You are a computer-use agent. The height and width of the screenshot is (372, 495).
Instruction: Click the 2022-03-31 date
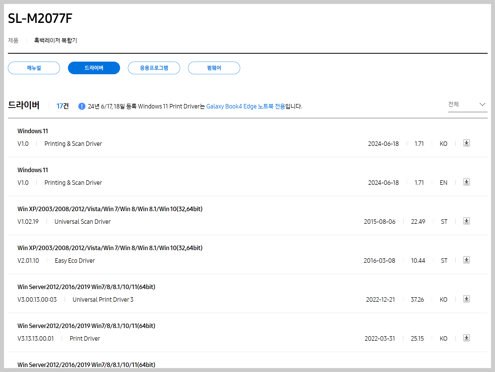[x=380, y=339]
